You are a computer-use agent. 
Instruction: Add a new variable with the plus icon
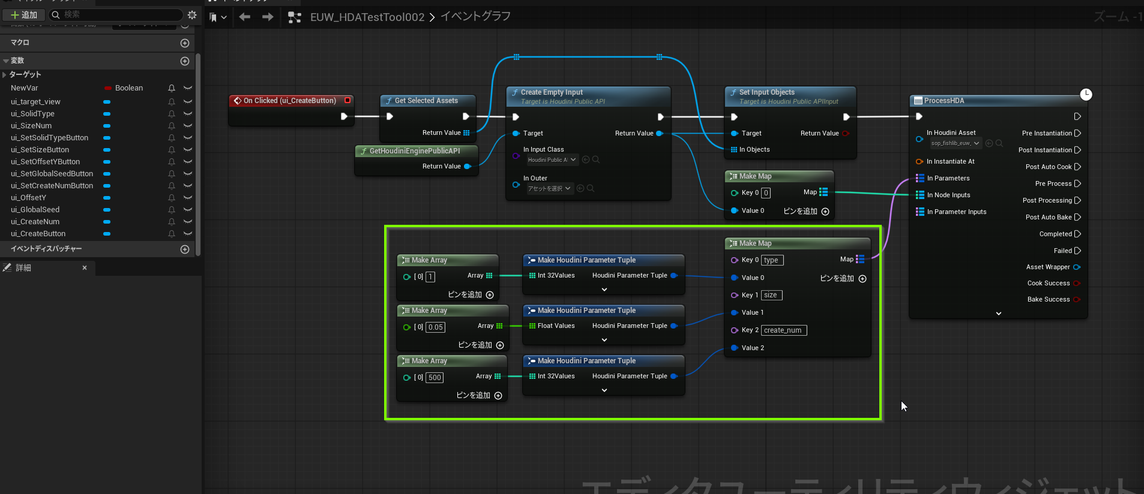pos(185,61)
